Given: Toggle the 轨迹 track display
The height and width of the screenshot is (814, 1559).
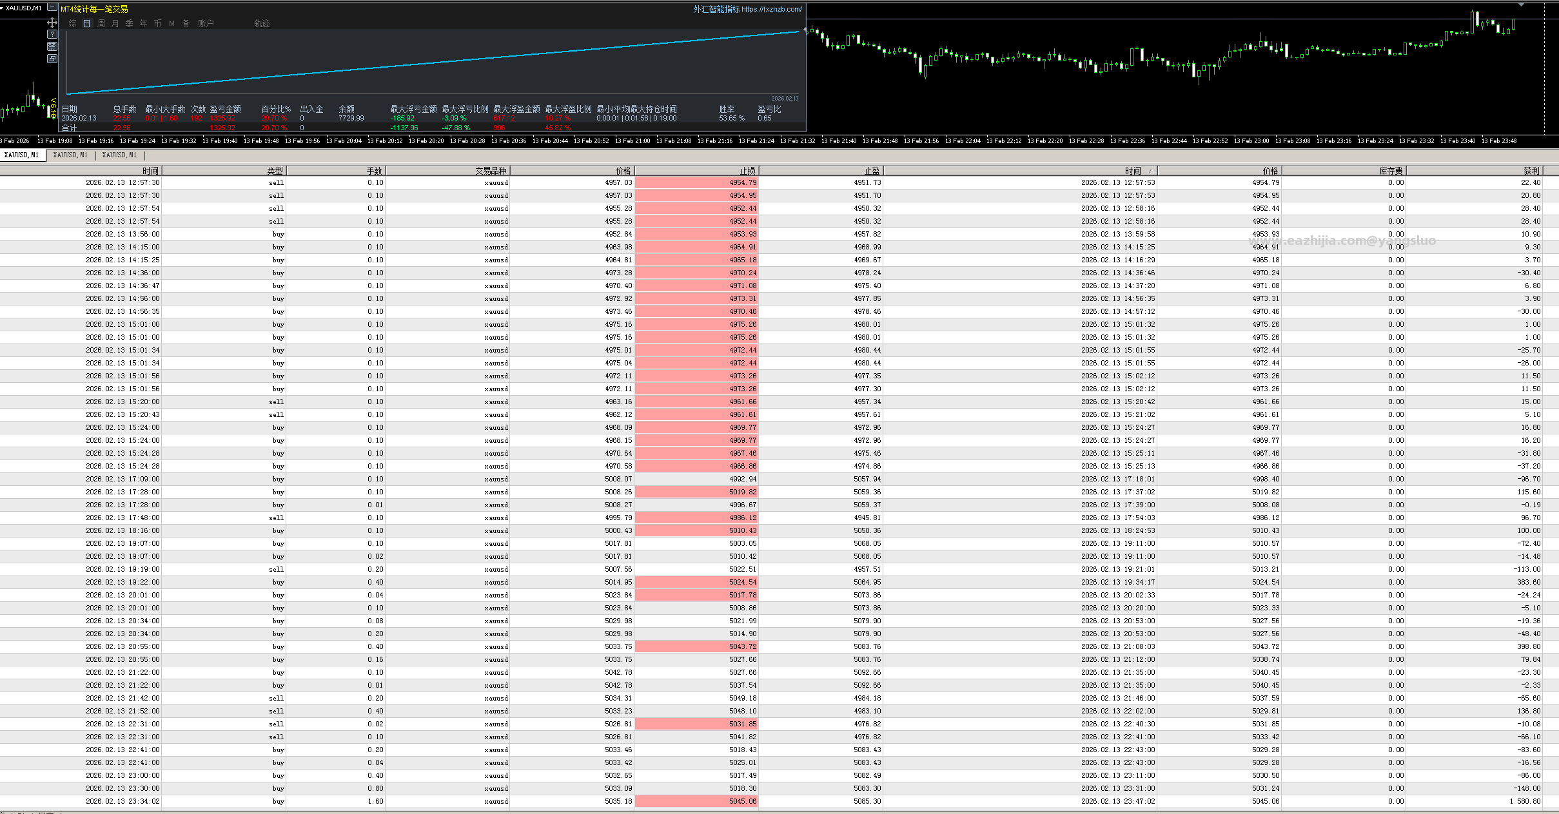Looking at the screenshot, I should pos(262,23).
